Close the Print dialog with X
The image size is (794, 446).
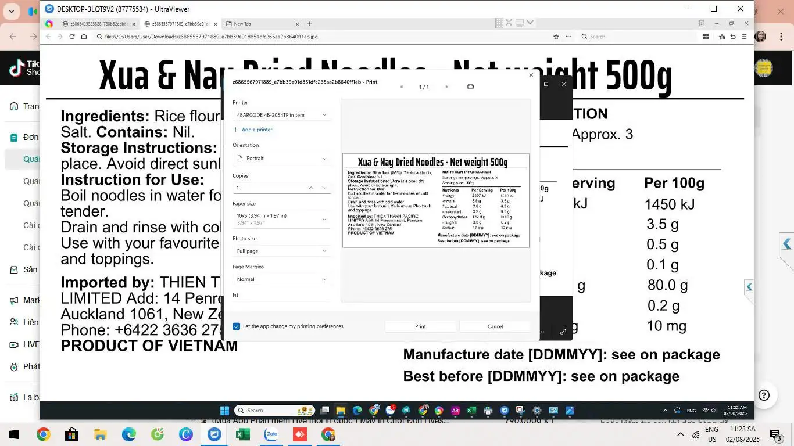tap(531, 75)
